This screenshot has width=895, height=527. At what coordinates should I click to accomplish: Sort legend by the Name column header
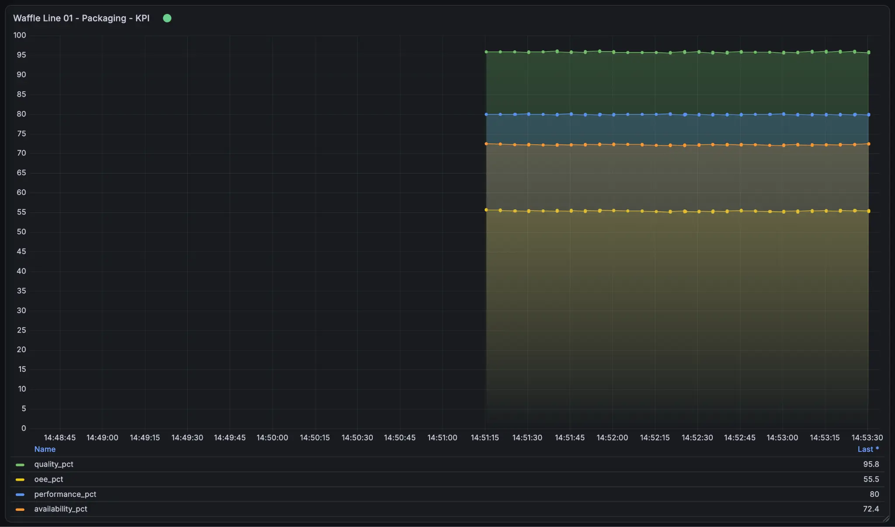(45, 449)
